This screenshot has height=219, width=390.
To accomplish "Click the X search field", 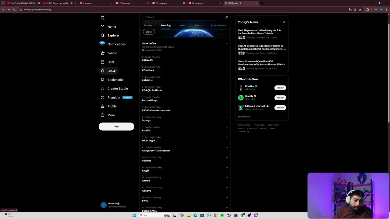I will click(181, 17).
